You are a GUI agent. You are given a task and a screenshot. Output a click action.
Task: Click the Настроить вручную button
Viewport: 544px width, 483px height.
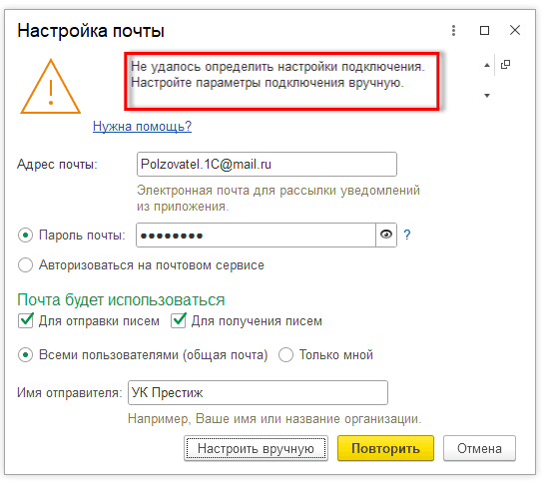[256, 448]
